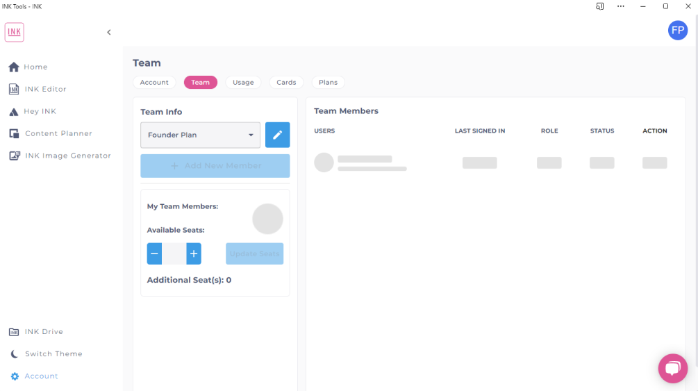Click the LAST SIGNED IN column header

[x=480, y=131]
